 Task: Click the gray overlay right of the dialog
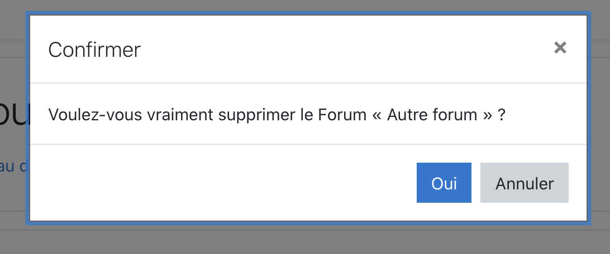pyautogui.click(x=601, y=127)
